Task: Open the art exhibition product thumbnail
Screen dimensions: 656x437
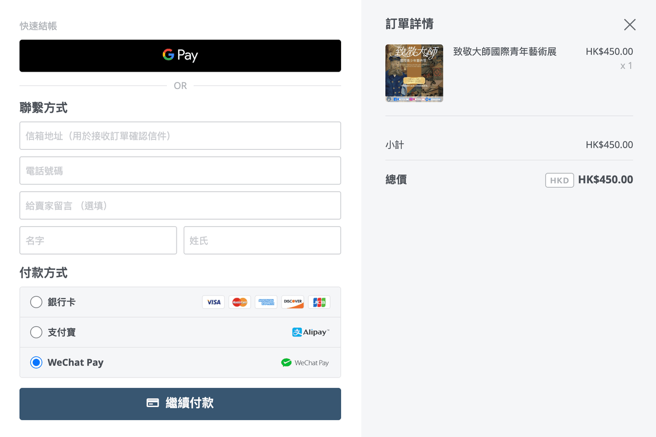Action: 414,73
